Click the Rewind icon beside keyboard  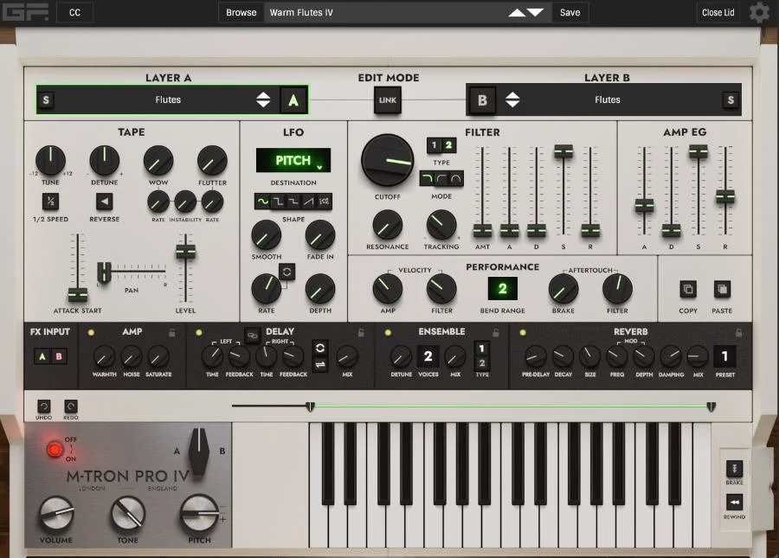point(734,503)
